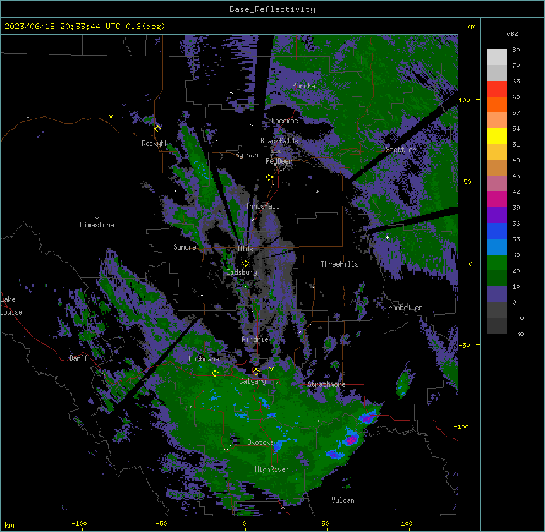545x532 pixels.
Task: Click the yellow marker near RockyMH
Action: coord(158,128)
